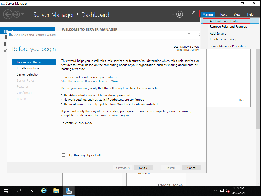Click the Dashboard grid icon in sidebar
The height and width of the screenshot is (196, 261).
click(x=6, y=30)
